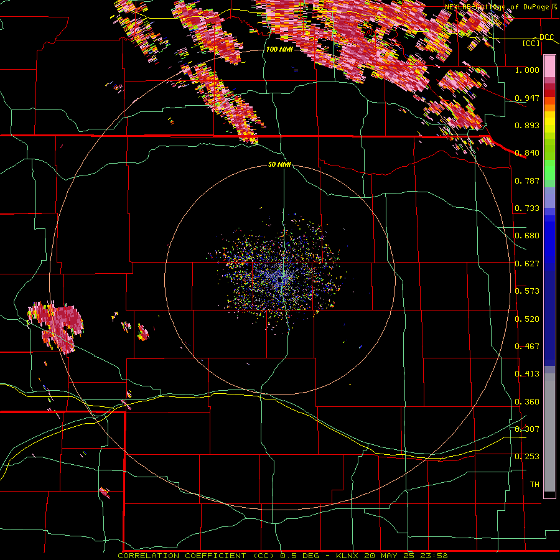
Task: Select the 1.000 value on the scale
Action: 527,70
